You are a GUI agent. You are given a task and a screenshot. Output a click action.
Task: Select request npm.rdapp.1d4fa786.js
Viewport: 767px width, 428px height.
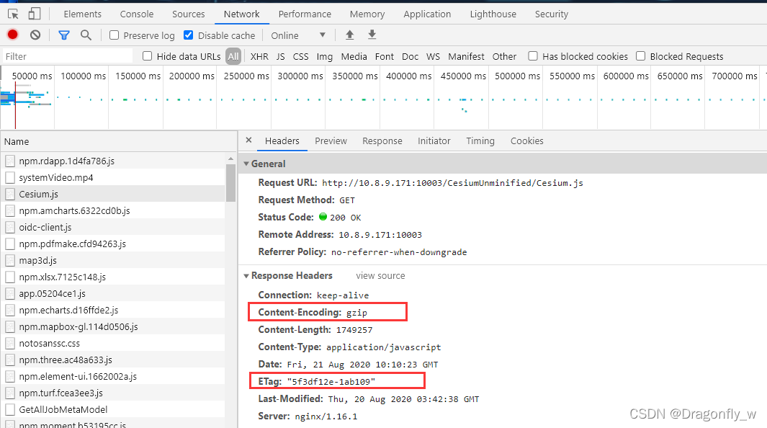click(113, 161)
